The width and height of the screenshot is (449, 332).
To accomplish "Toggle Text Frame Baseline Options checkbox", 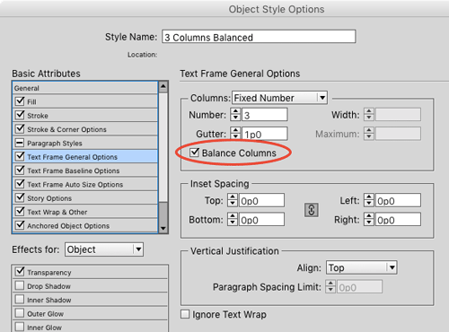I will (x=20, y=170).
